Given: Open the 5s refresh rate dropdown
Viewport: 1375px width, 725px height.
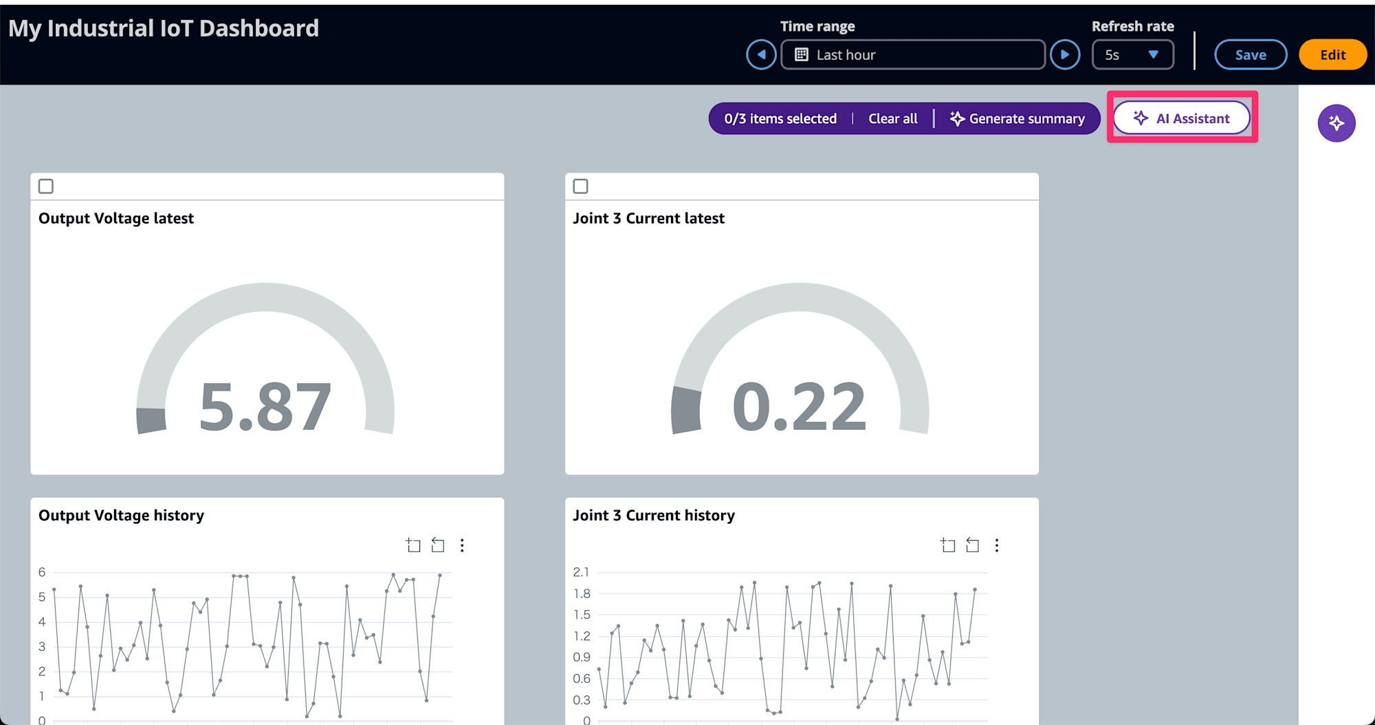Looking at the screenshot, I should click(1132, 55).
